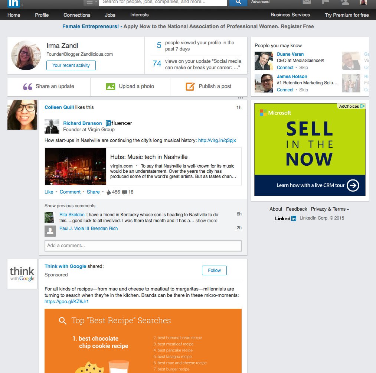376x373 pixels.
Task: Skip the Duane Varan suggestion
Action: 303,68
